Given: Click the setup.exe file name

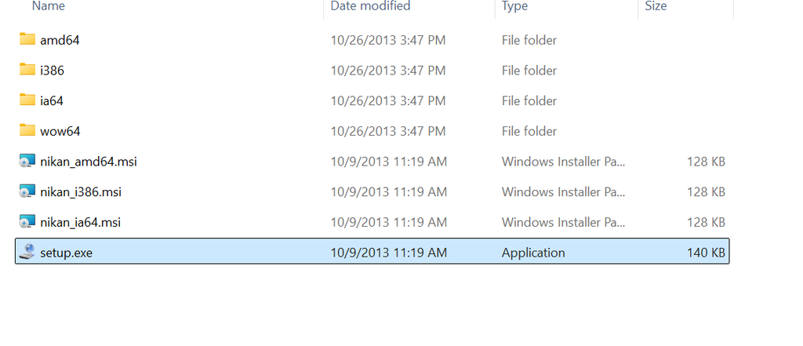Looking at the screenshot, I should [x=66, y=253].
